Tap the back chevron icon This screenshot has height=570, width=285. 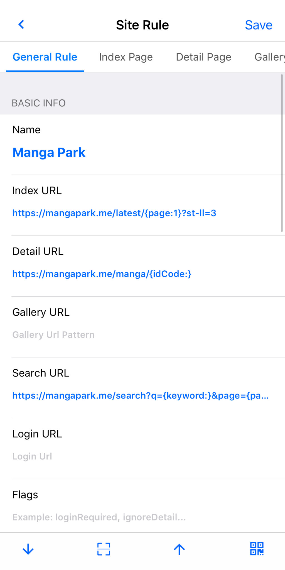tap(21, 25)
